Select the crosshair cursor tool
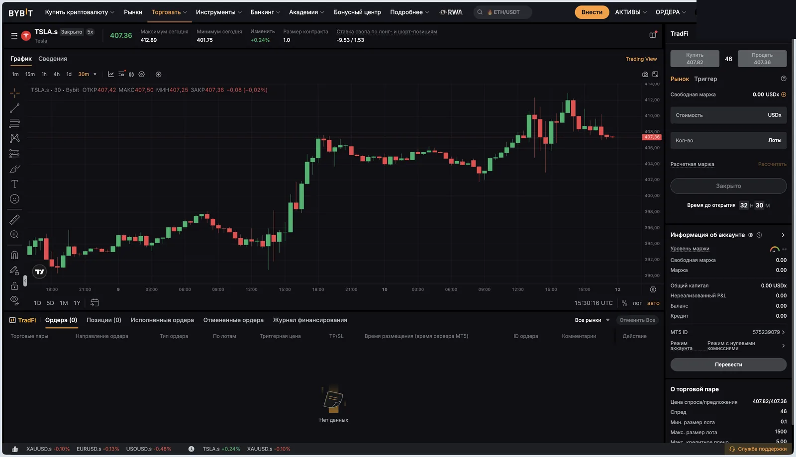This screenshot has height=457, width=796. click(14, 93)
